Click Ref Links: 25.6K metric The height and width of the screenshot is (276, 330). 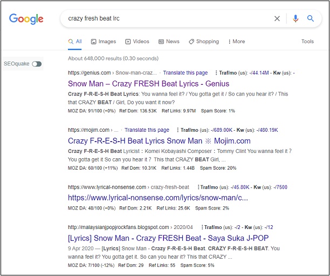[174, 208]
